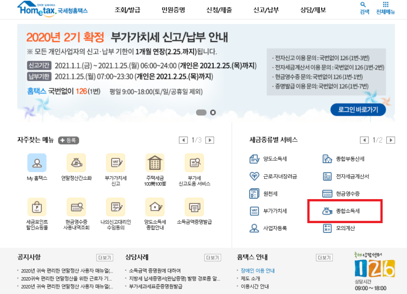Click the 현금영수증 text in 세금종류별 서비스

tap(348, 194)
